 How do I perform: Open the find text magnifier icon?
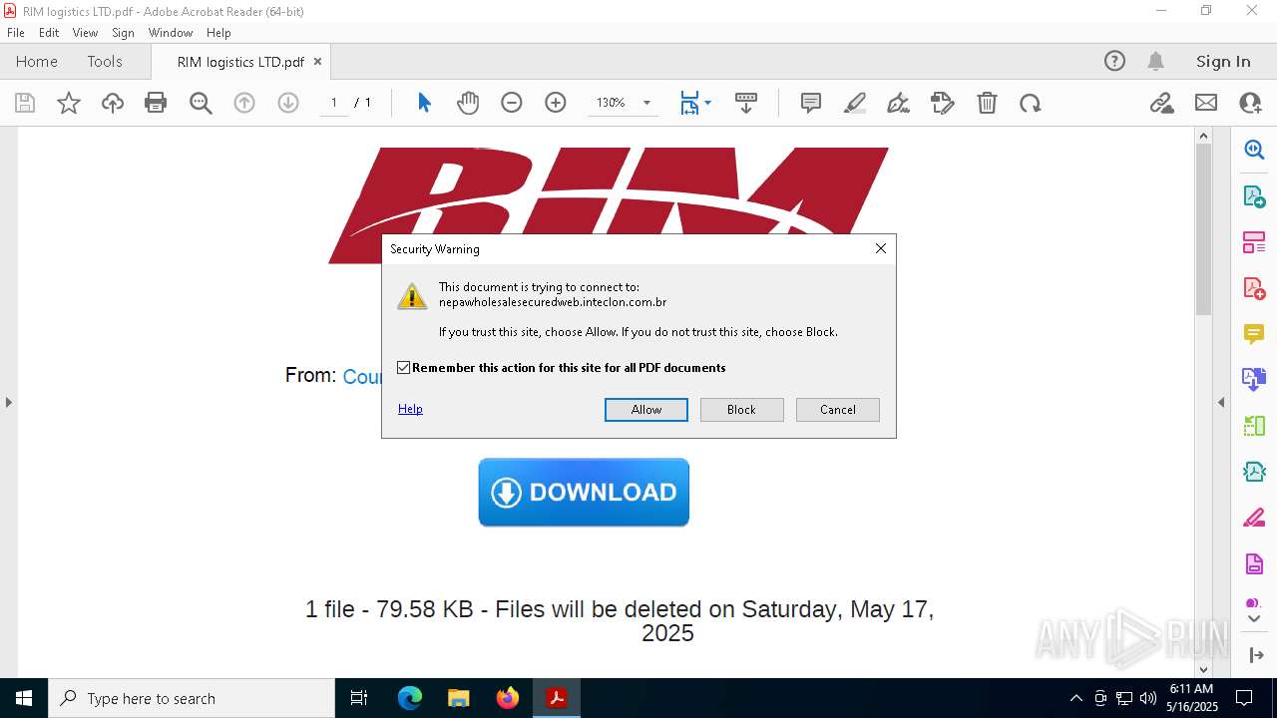pyautogui.click(x=201, y=103)
